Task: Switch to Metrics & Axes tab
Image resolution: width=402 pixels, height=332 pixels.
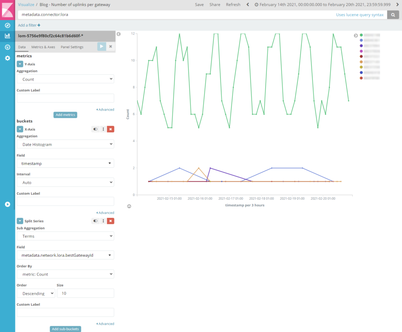Action: [x=43, y=47]
